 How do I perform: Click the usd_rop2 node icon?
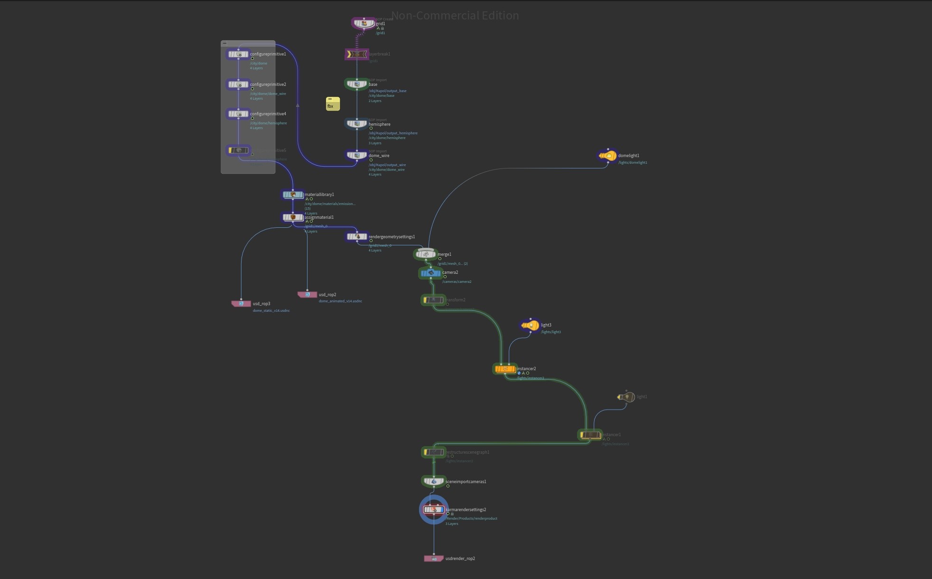pos(308,295)
